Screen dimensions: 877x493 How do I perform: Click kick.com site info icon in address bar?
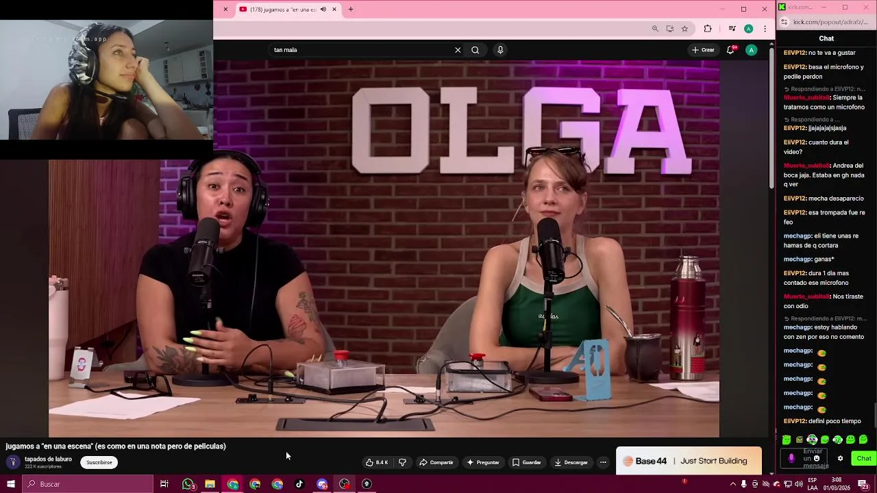785,22
